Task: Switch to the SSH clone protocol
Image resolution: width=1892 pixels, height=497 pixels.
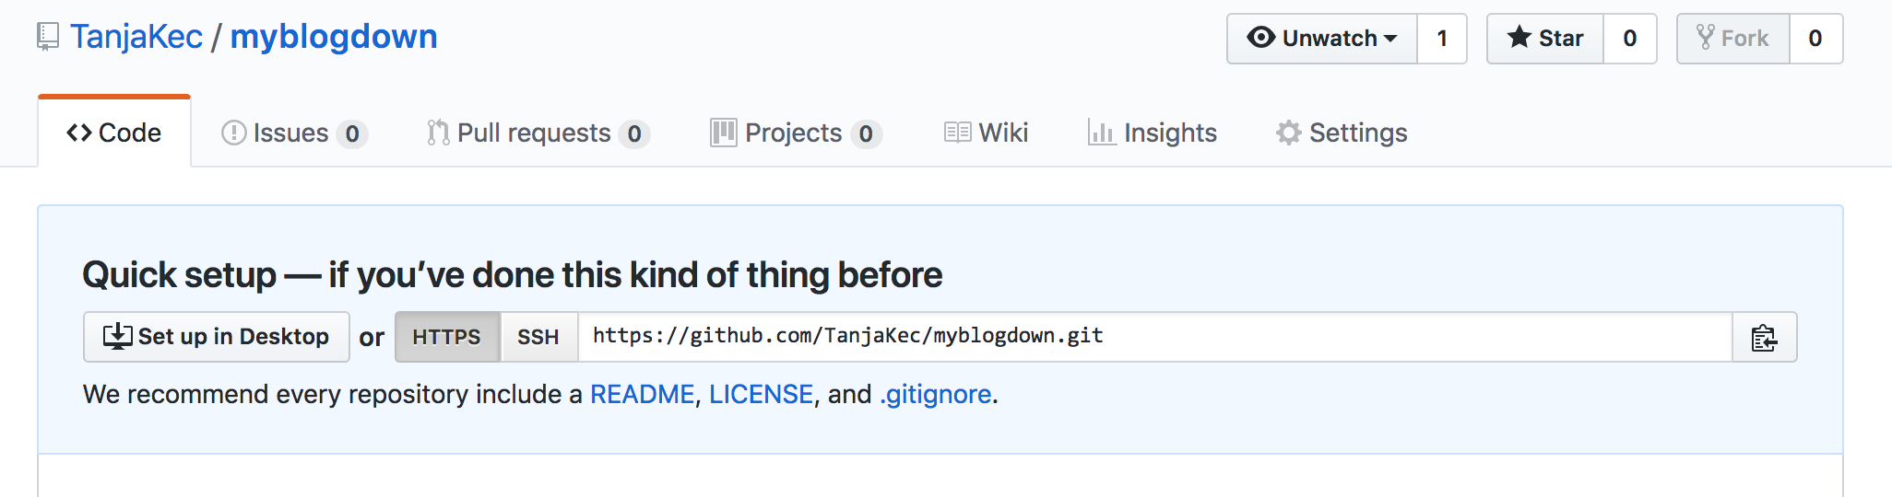Action: click(x=538, y=338)
